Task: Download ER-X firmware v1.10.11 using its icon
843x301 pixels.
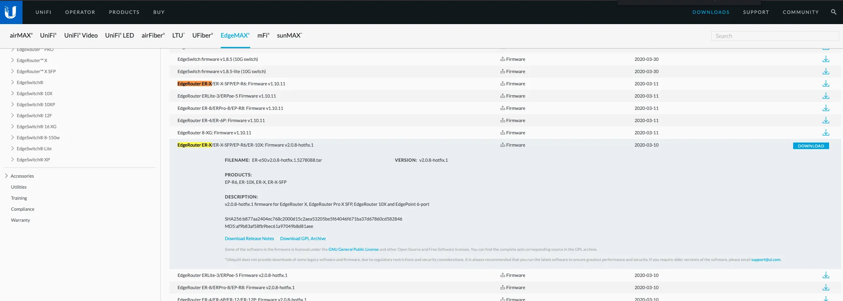Action: [825, 84]
